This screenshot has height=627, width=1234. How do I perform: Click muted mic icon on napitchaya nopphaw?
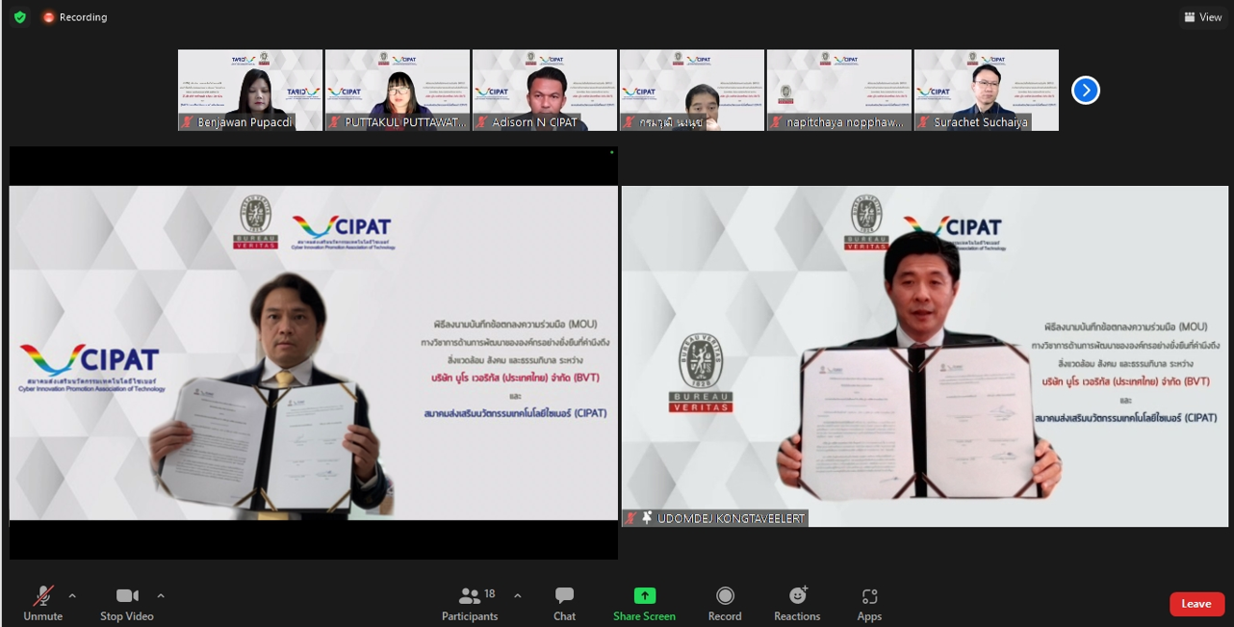click(777, 122)
